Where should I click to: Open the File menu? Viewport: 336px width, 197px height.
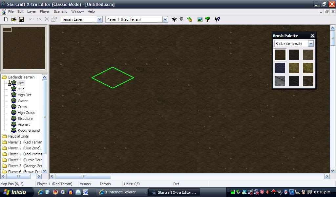click(x=11, y=11)
